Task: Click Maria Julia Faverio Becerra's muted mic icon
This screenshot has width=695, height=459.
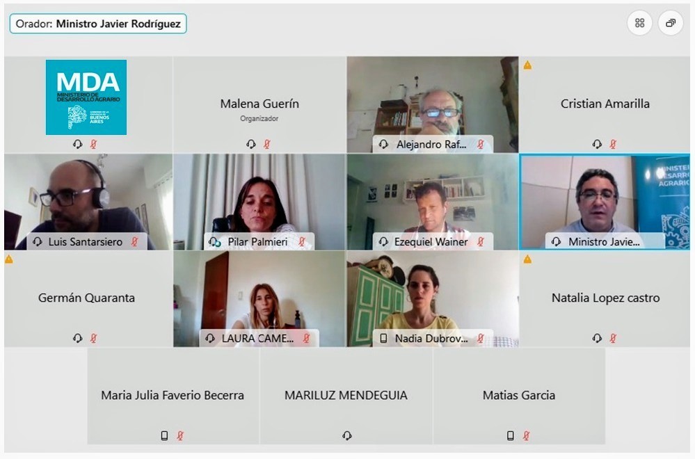Action: point(180,435)
